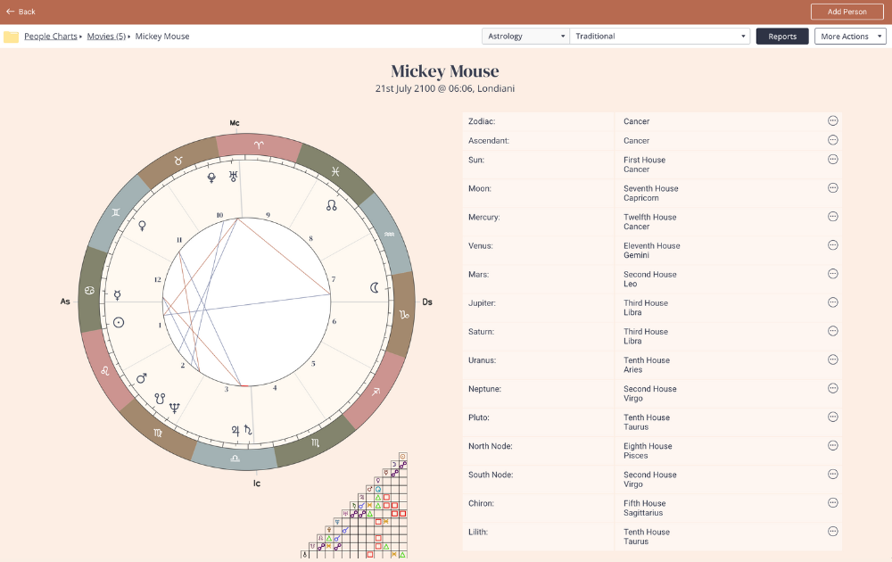Select the South Node glyph in the chart

[160, 398]
